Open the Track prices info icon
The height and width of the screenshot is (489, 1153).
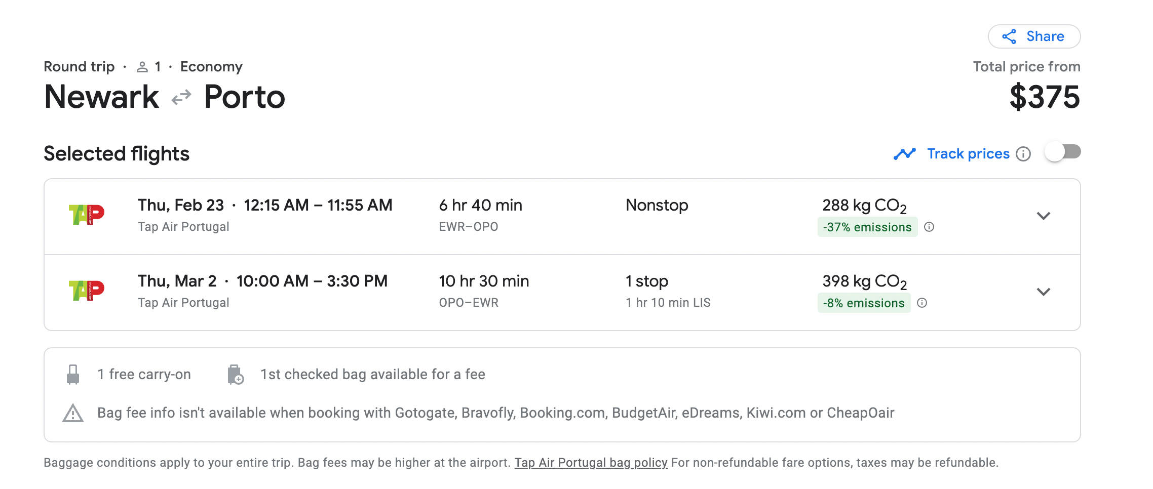[1023, 154]
